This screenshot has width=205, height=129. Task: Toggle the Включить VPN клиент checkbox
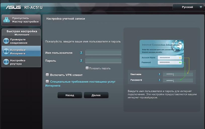click(x=47, y=75)
